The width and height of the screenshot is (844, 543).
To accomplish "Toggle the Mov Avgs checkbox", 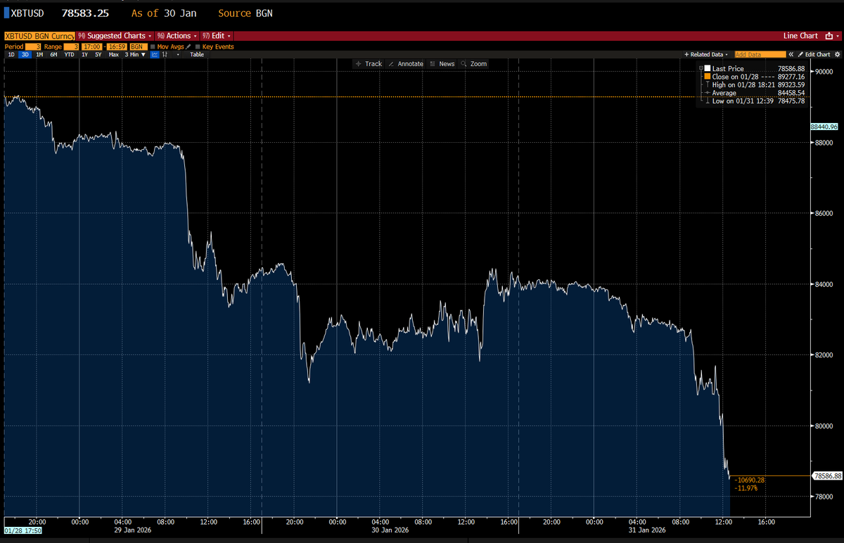I will coord(153,46).
